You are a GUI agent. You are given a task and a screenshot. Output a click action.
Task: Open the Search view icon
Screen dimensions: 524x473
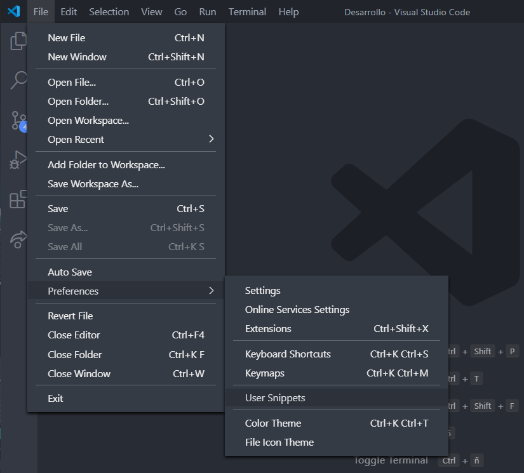pos(18,80)
